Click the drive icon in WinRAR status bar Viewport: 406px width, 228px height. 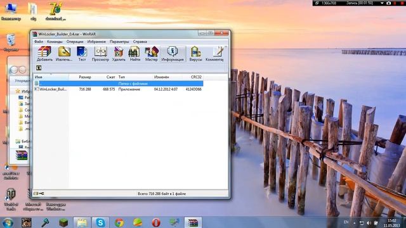point(36,194)
